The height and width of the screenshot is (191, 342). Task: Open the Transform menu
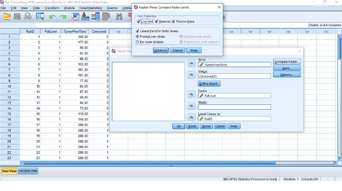point(52,8)
